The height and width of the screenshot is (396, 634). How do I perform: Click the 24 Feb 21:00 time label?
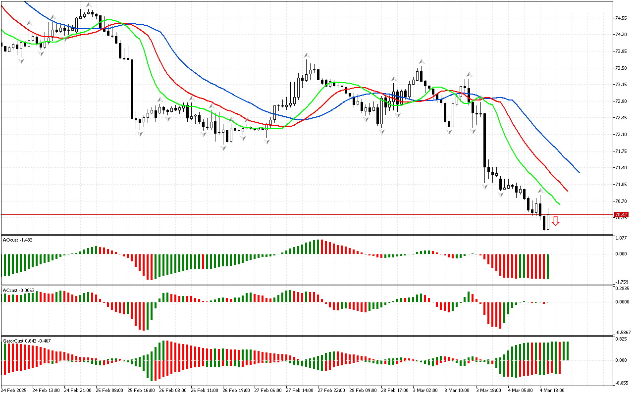coord(78,390)
